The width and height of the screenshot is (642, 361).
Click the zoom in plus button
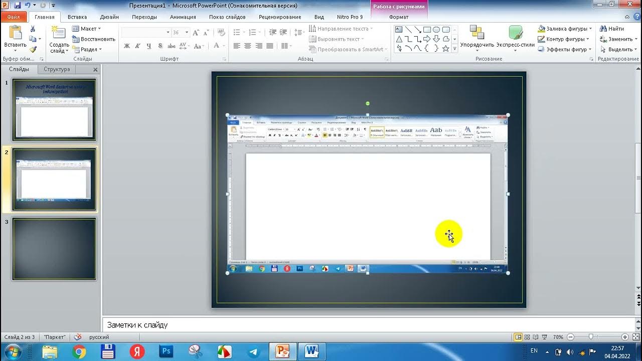[x=625, y=337]
